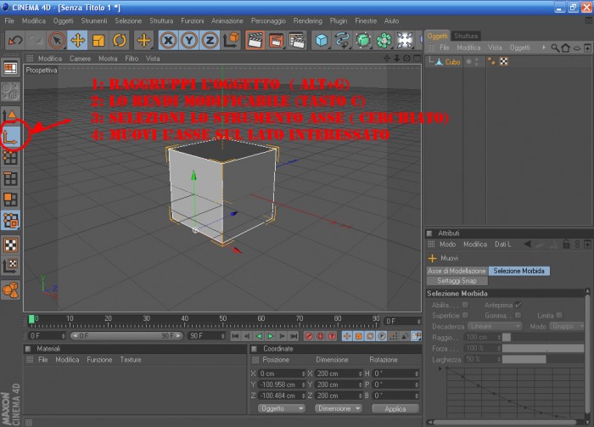Select the Model tool cone icon
This screenshot has height=427, width=594.
click(x=10, y=115)
